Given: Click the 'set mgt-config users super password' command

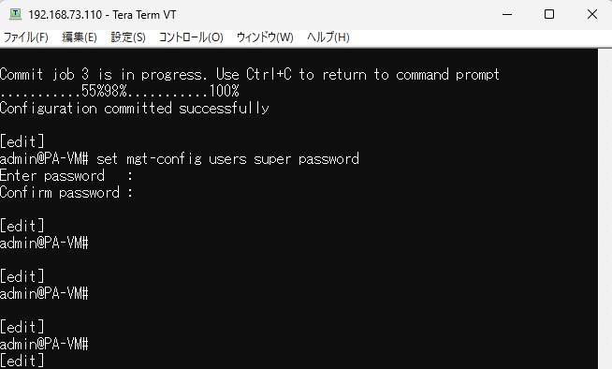Looking at the screenshot, I should [x=227, y=159].
